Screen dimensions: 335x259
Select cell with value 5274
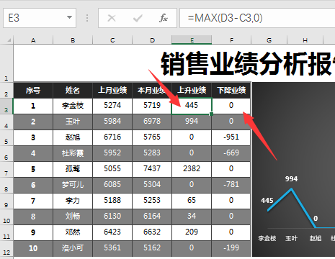coord(112,106)
